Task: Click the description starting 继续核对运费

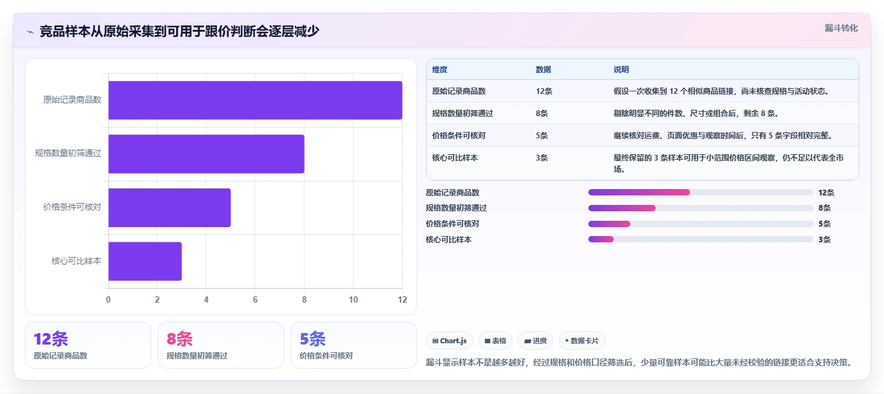Action: (723, 136)
